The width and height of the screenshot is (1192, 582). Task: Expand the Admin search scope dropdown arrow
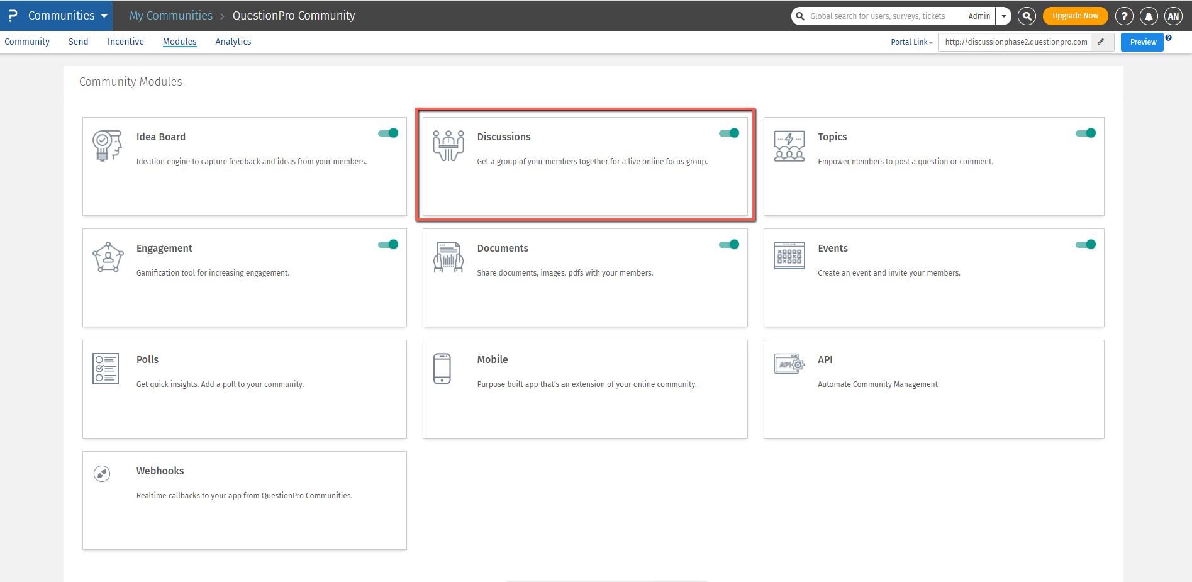coord(1004,16)
